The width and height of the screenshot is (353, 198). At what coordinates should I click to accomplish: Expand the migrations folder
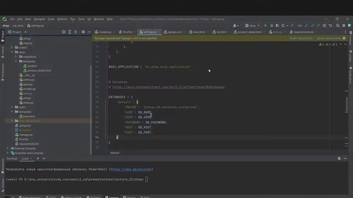[16, 57]
